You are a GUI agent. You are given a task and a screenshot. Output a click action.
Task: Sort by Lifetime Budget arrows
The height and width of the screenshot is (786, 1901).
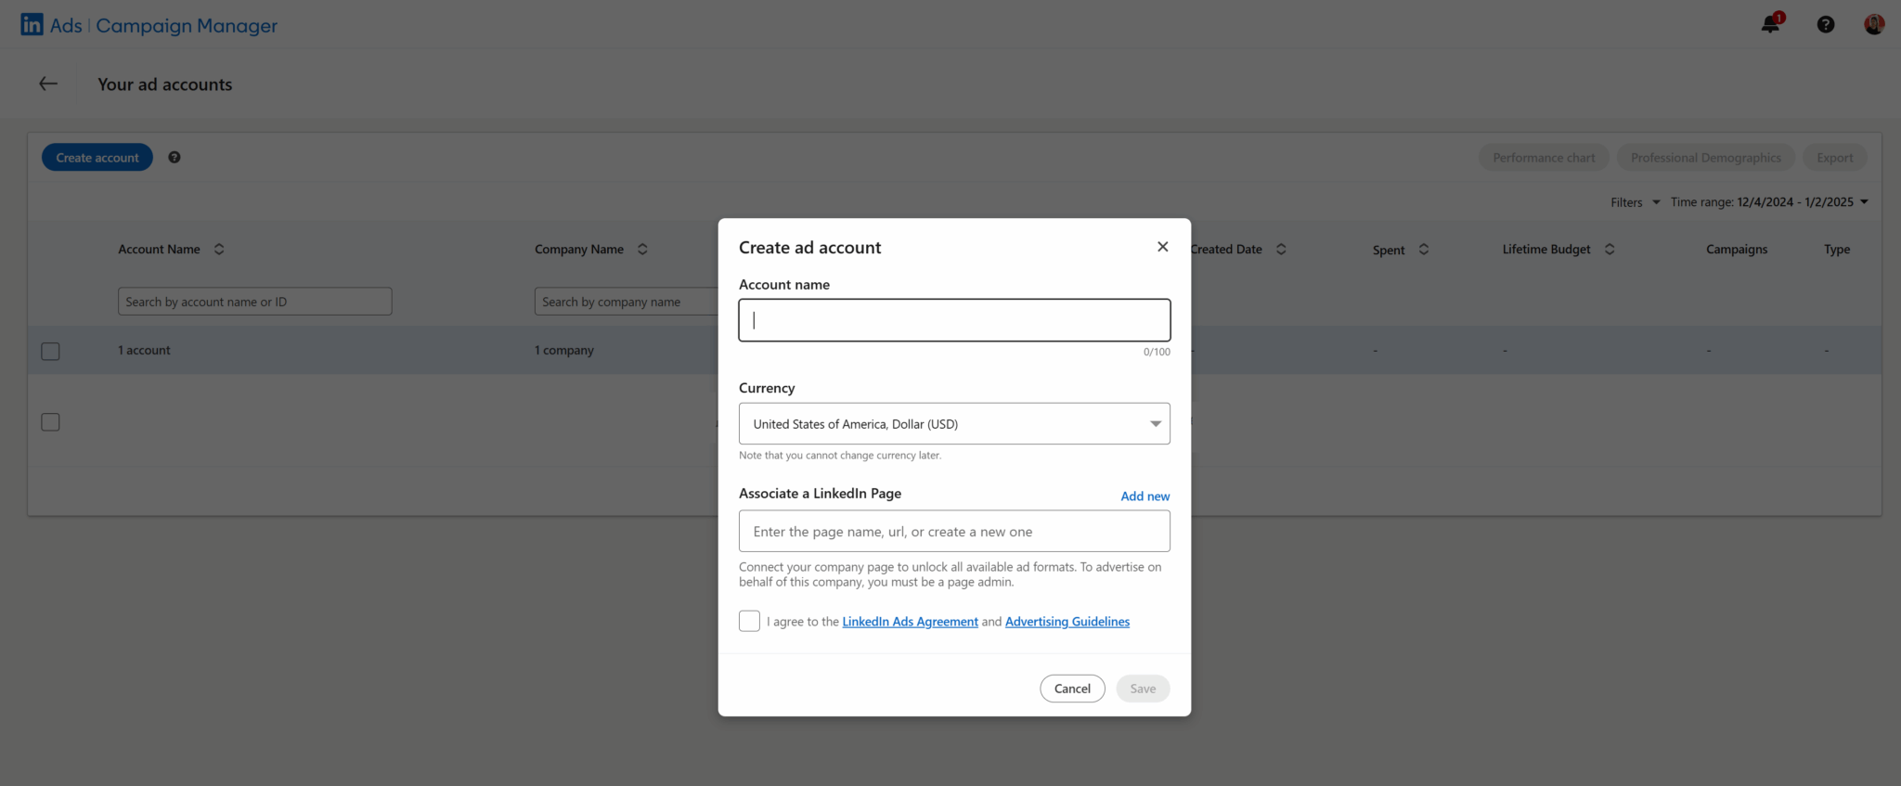[x=1610, y=249]
